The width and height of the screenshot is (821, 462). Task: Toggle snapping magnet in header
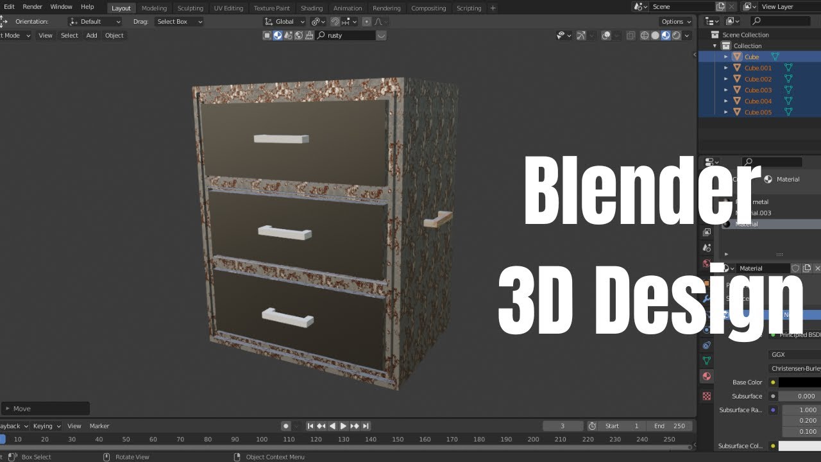(x=335, y=21)
